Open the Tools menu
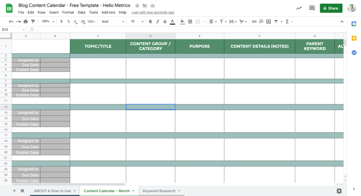 [x=93, y=12]
